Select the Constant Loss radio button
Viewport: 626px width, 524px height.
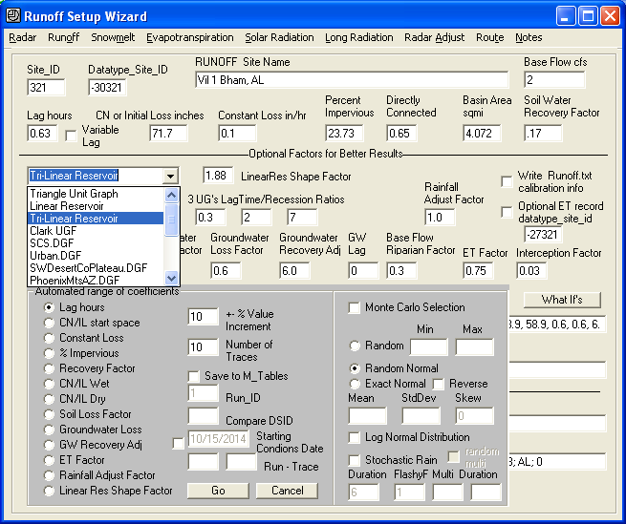[x=50, y=338]
